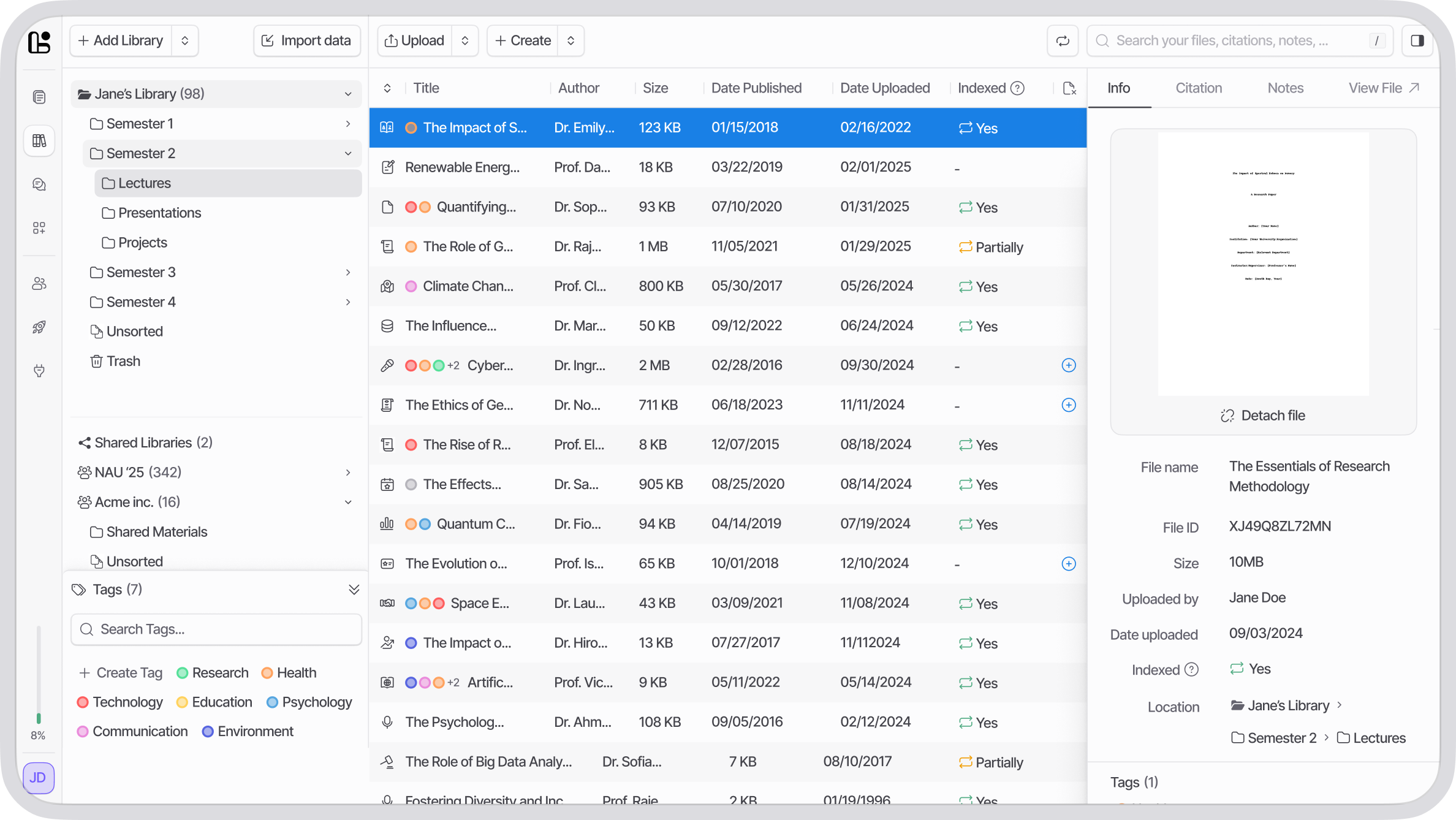Toggle the Psychology tag filter
Screen dimensions: 1456x820
(x=309, y=702)
